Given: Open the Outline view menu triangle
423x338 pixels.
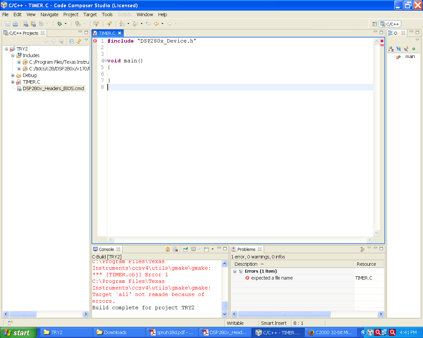Looking at the screenshot, I should tap(417, 40).
